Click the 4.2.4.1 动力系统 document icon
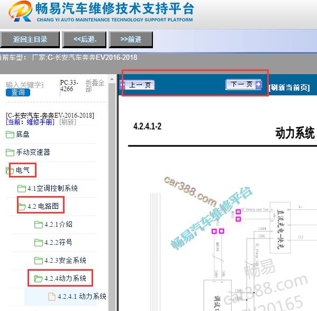317x311 pixels. (x=52, y=297)
